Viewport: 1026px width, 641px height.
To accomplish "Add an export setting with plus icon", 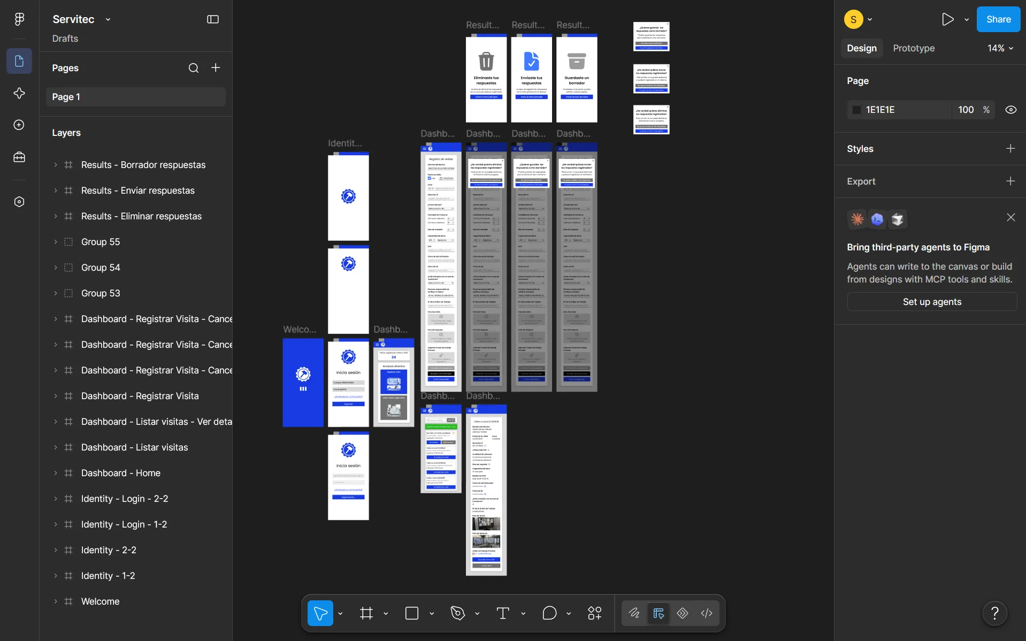I will pyautogui.click(x=1010, y=181).
